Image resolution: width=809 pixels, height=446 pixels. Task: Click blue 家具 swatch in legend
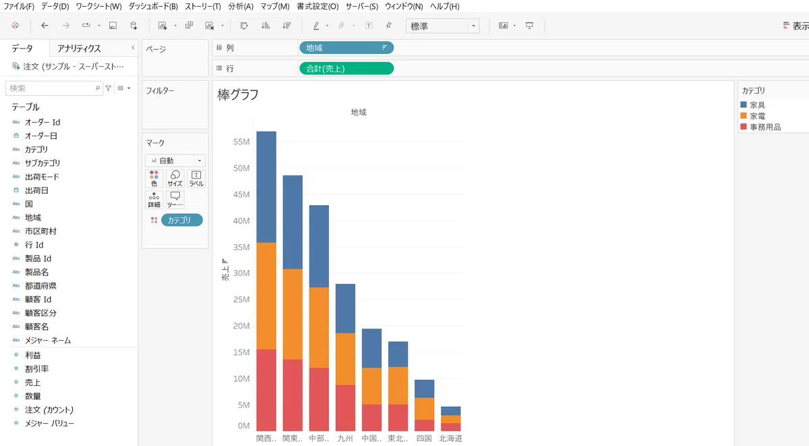744,105
